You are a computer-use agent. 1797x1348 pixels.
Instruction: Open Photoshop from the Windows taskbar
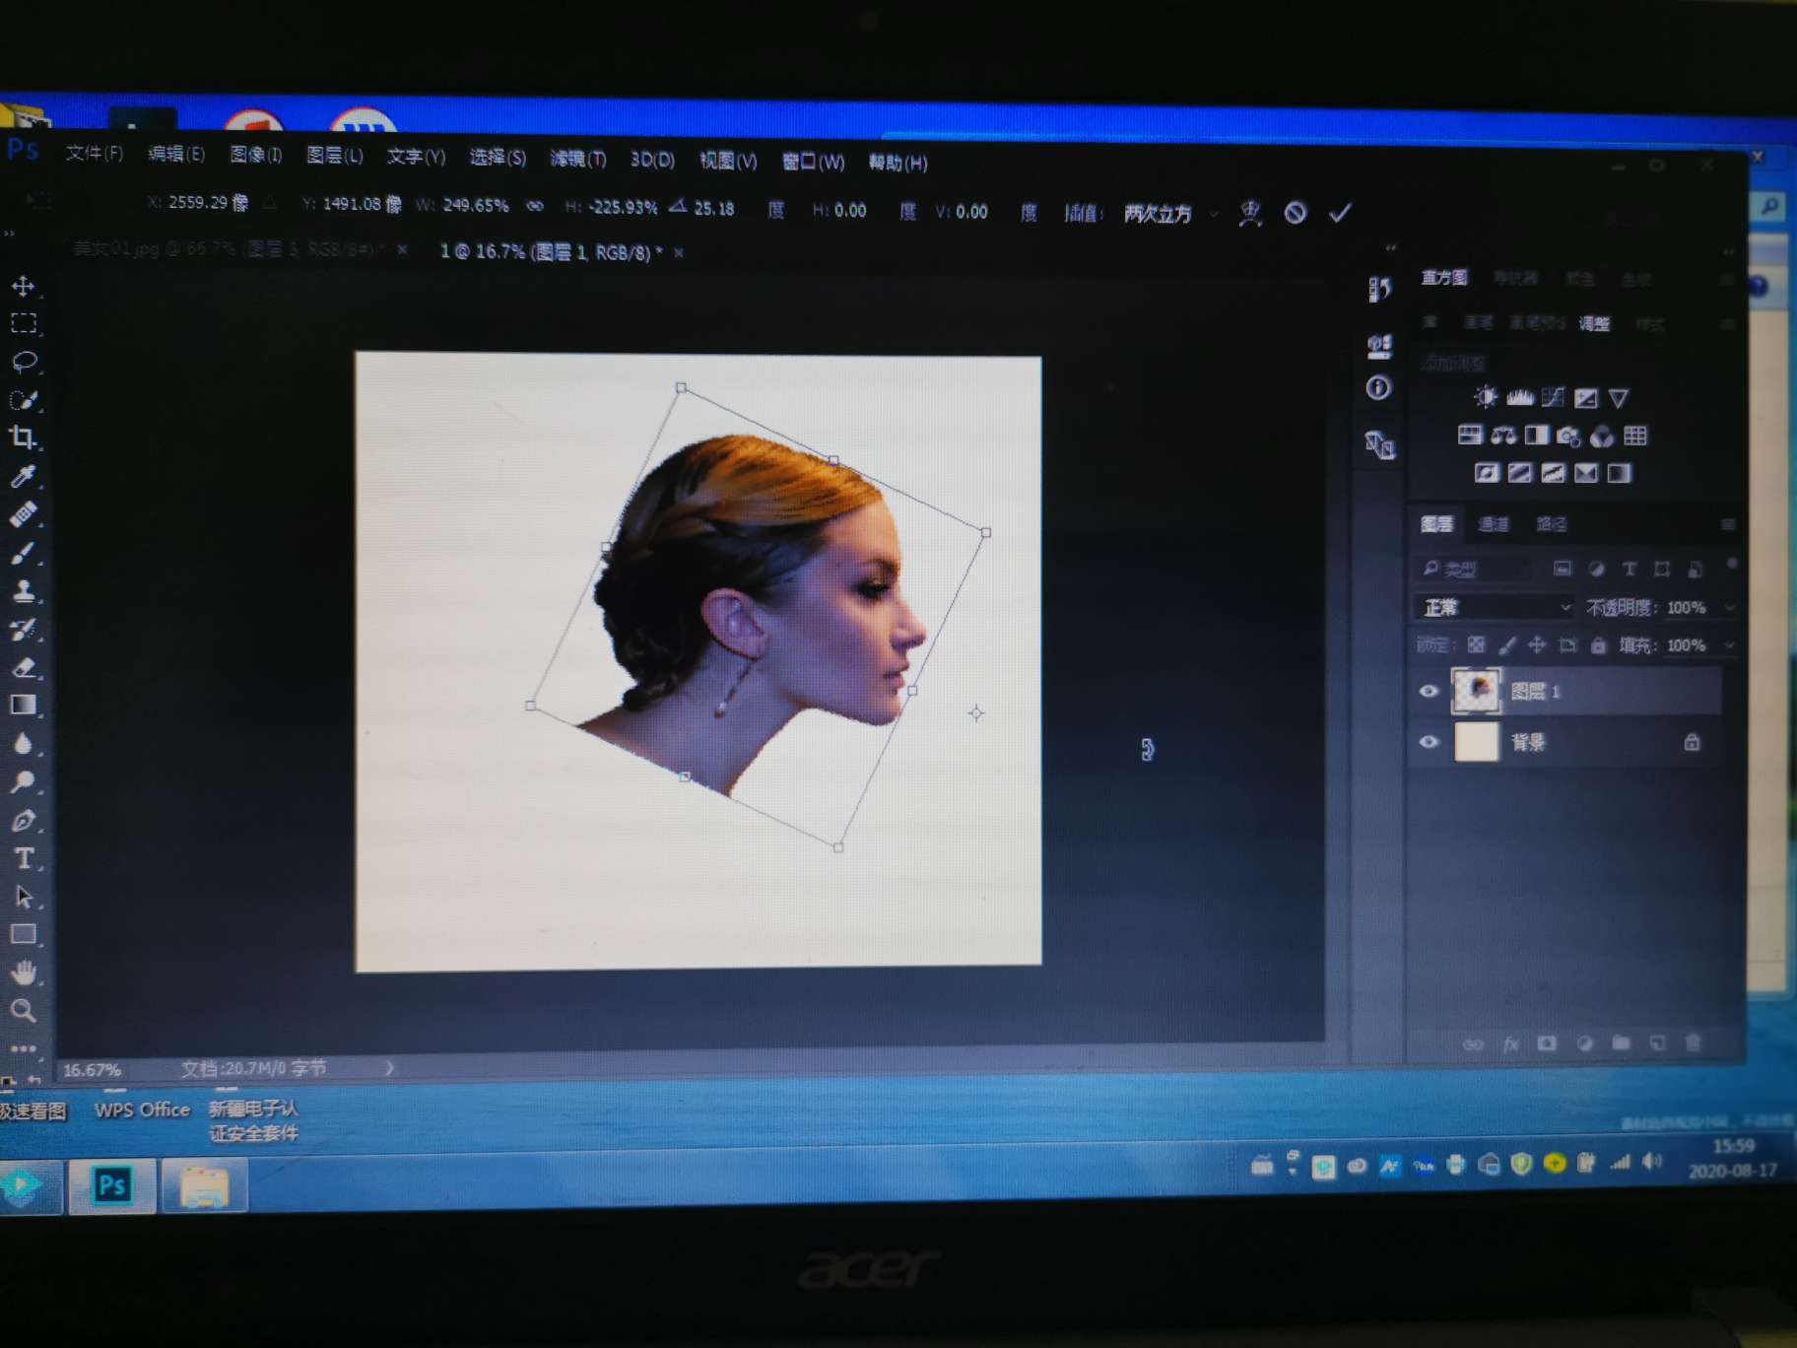click(x=111, y=1184)
